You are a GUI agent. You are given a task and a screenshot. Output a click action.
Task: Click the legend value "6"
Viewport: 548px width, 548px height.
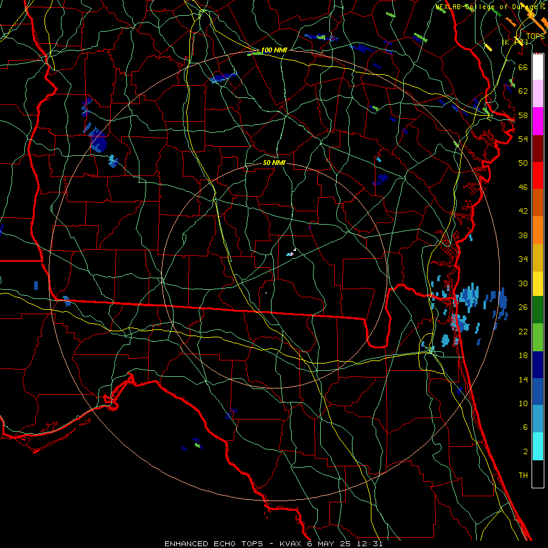[525, 427]
